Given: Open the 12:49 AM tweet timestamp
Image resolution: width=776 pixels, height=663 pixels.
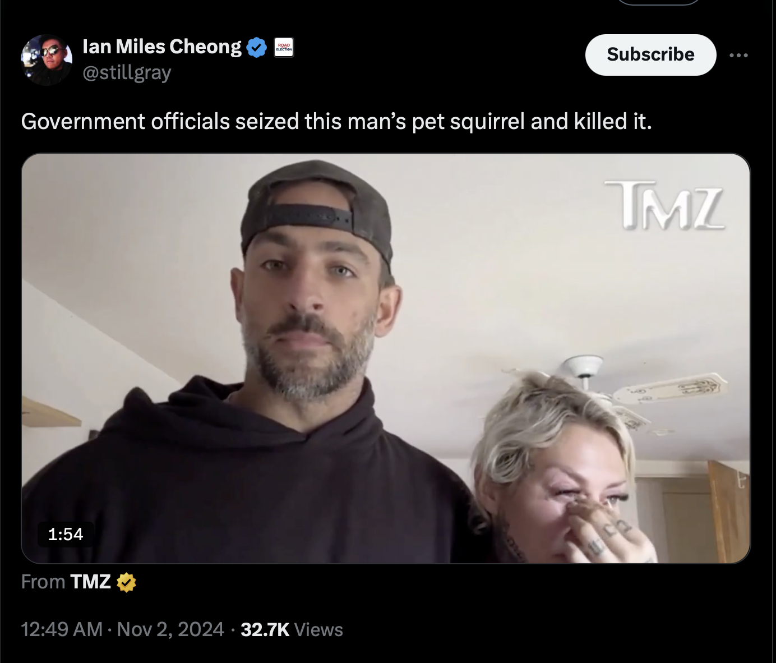Looking at the screenshot, I should pyautogui.click(x=62, y=629).
